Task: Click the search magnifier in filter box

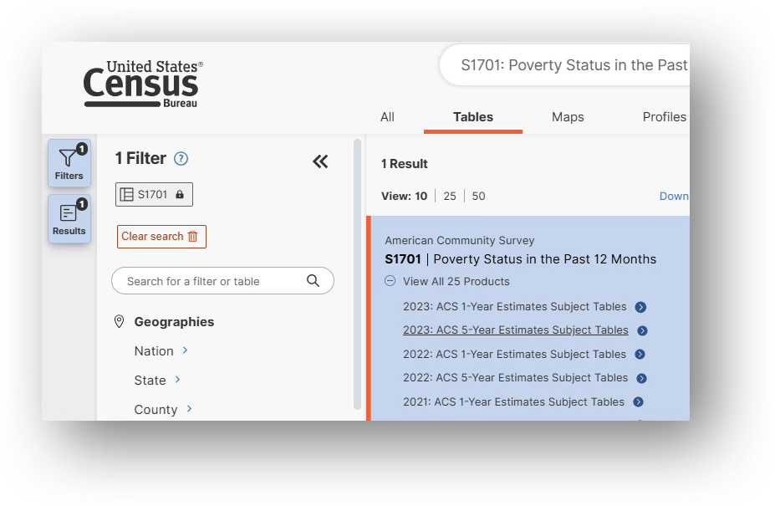Action: pyautogui.click(x=313, y=281)
